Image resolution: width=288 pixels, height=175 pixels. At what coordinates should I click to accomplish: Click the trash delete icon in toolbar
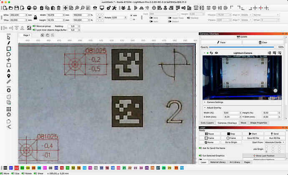[x=58, y=8]
